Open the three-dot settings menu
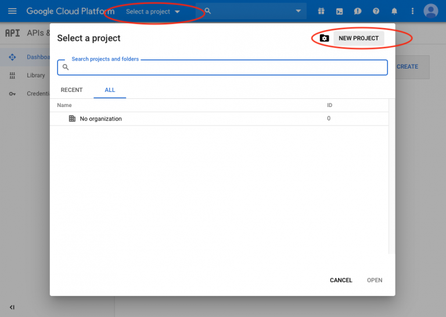This screenshot has height=317, width=446. click(x=412, y=12)
